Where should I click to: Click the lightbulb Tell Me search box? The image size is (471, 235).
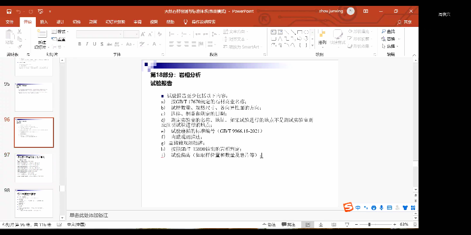[x=200, y=22]
